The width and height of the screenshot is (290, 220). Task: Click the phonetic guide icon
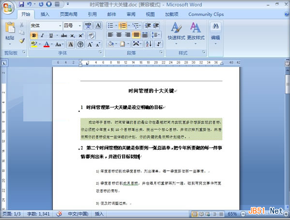point(88,26)
